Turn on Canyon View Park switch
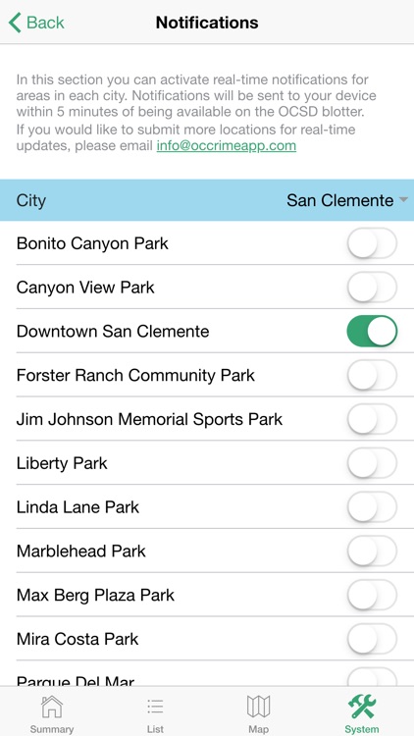The height and width of the screenshot is (736, 414). click(x=372, y=288)
